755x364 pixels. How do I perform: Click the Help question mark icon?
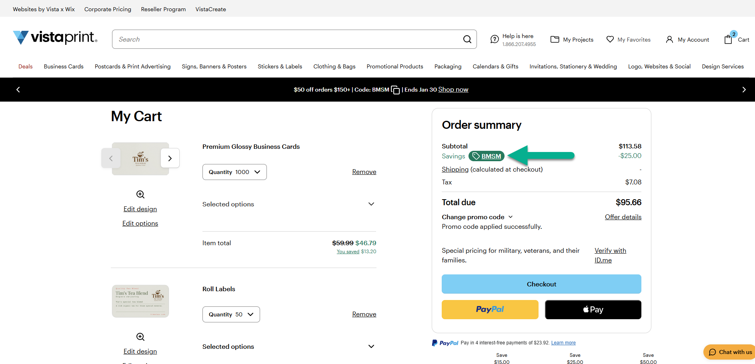(495, 39)
